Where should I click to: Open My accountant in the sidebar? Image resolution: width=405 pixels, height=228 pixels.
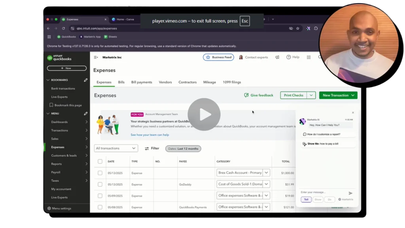click(61, 189)
